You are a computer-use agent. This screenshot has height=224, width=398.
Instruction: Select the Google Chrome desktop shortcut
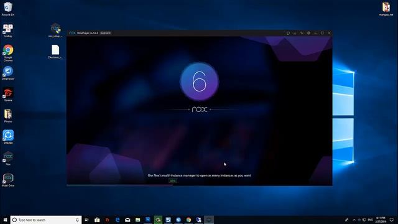tap(8, 53)
